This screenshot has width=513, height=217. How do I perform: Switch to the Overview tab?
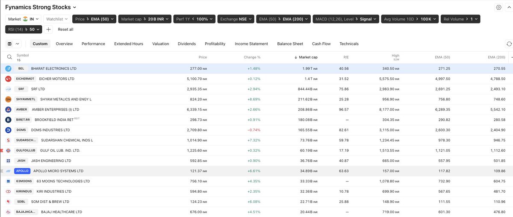[x=64, y=44]
